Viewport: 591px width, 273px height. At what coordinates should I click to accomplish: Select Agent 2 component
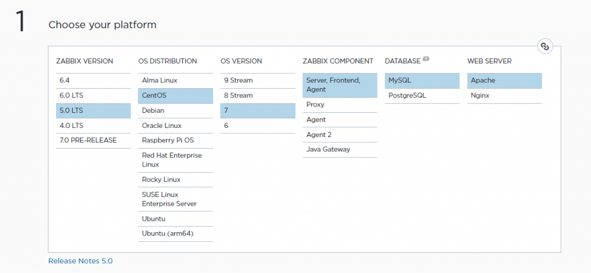tap(339, 135)
